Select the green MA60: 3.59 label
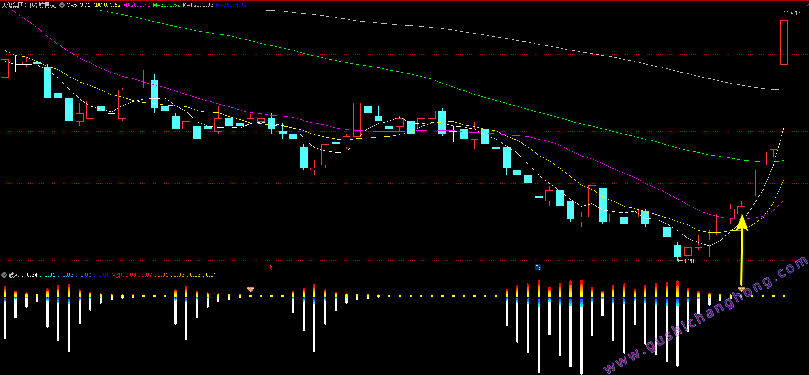Viewport: 809px width, 375px height. (x=167, y=5)
